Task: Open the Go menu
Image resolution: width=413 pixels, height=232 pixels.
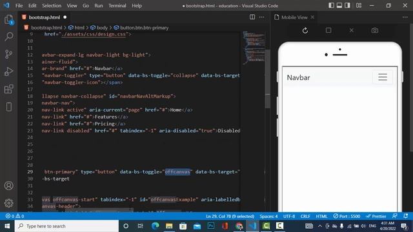Action: (86, 6)
